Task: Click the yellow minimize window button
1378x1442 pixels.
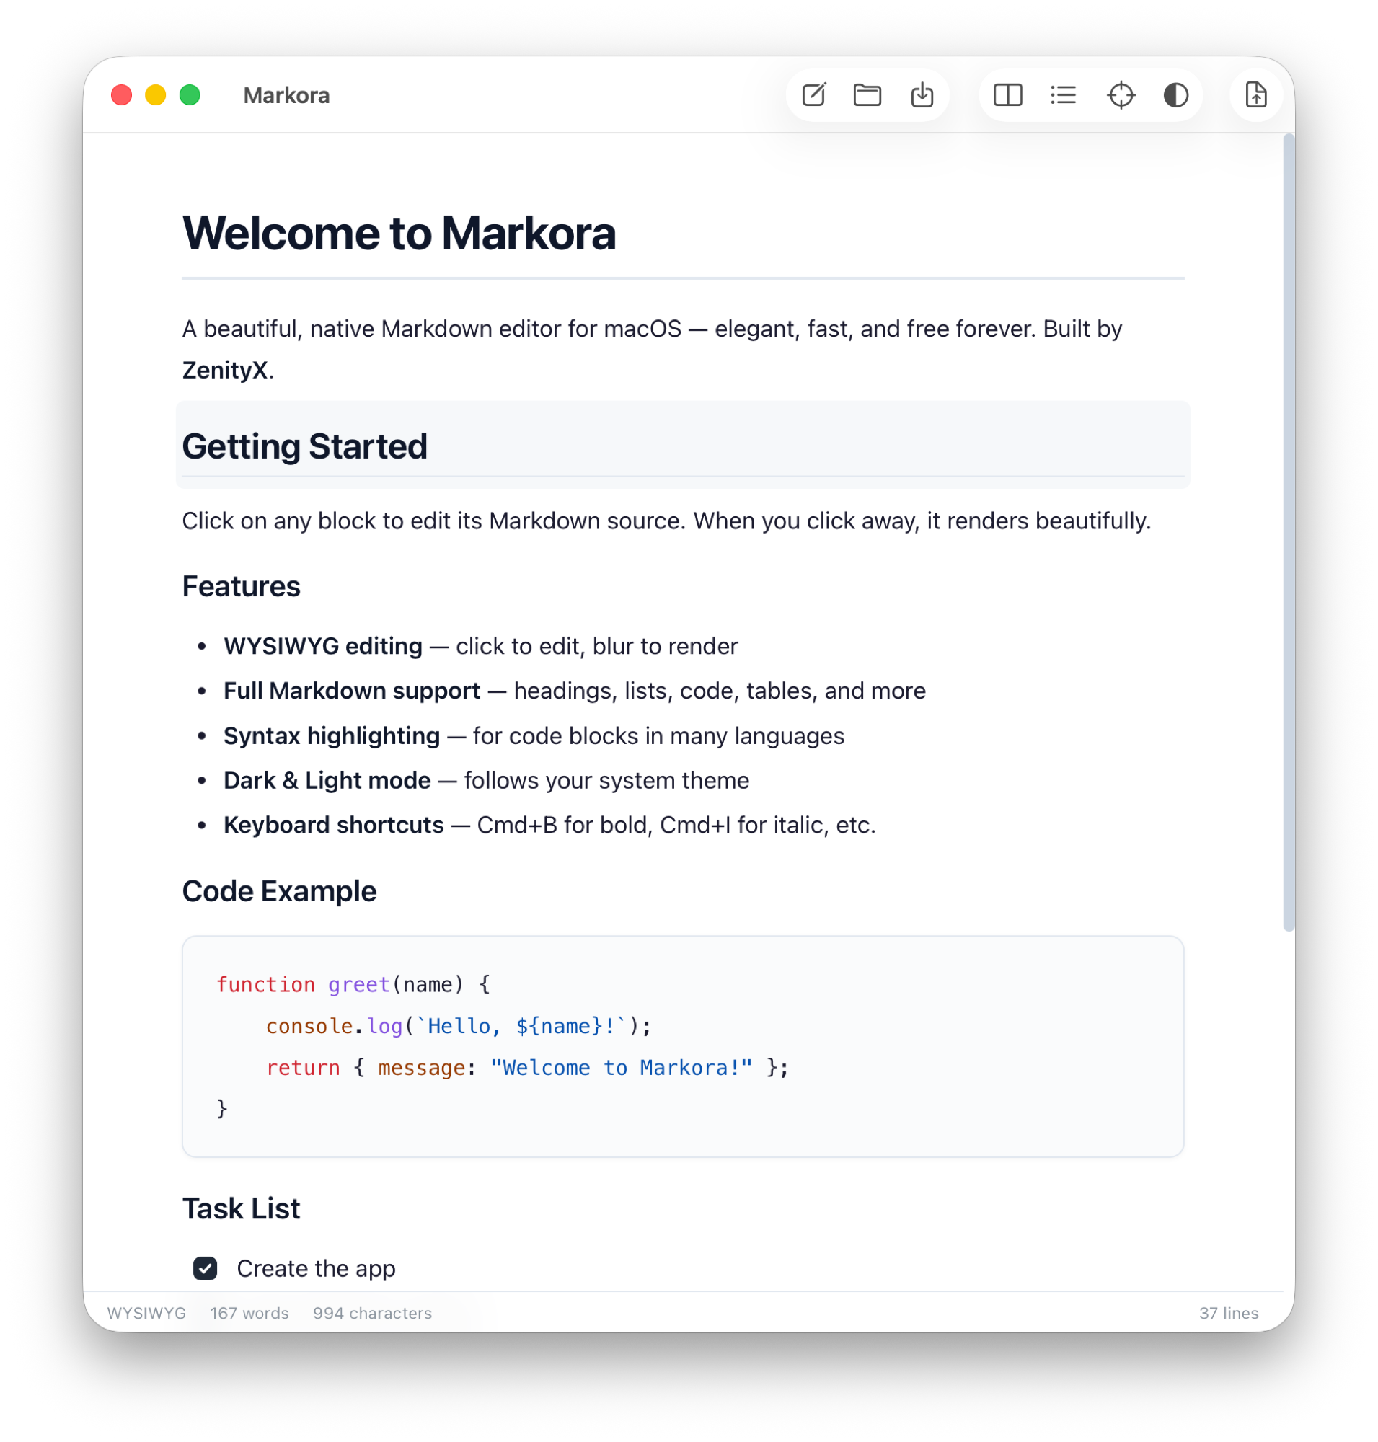Action: (x=156, y=95)
